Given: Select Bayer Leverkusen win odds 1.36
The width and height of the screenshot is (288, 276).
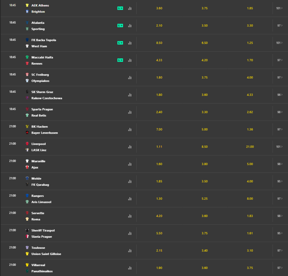Looking at the screenshot, I should [250, 130].
